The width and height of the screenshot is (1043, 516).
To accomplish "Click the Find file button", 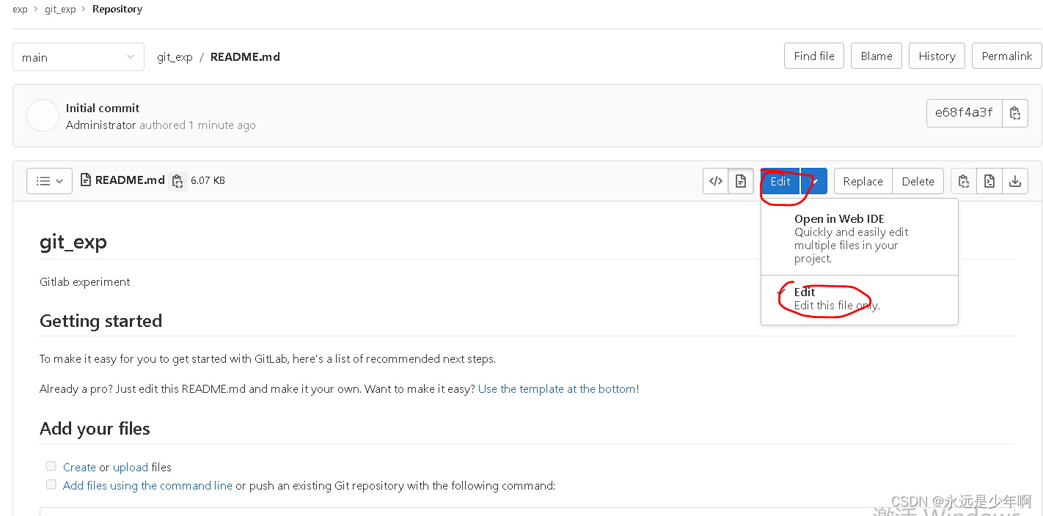I will tap(814, 56).
